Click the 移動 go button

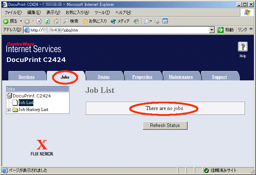pos(226,30)
